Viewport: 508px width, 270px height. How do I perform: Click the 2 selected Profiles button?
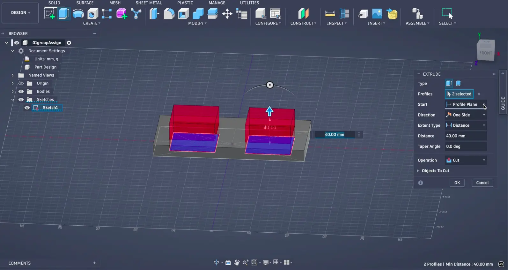[x=459, y=94]
